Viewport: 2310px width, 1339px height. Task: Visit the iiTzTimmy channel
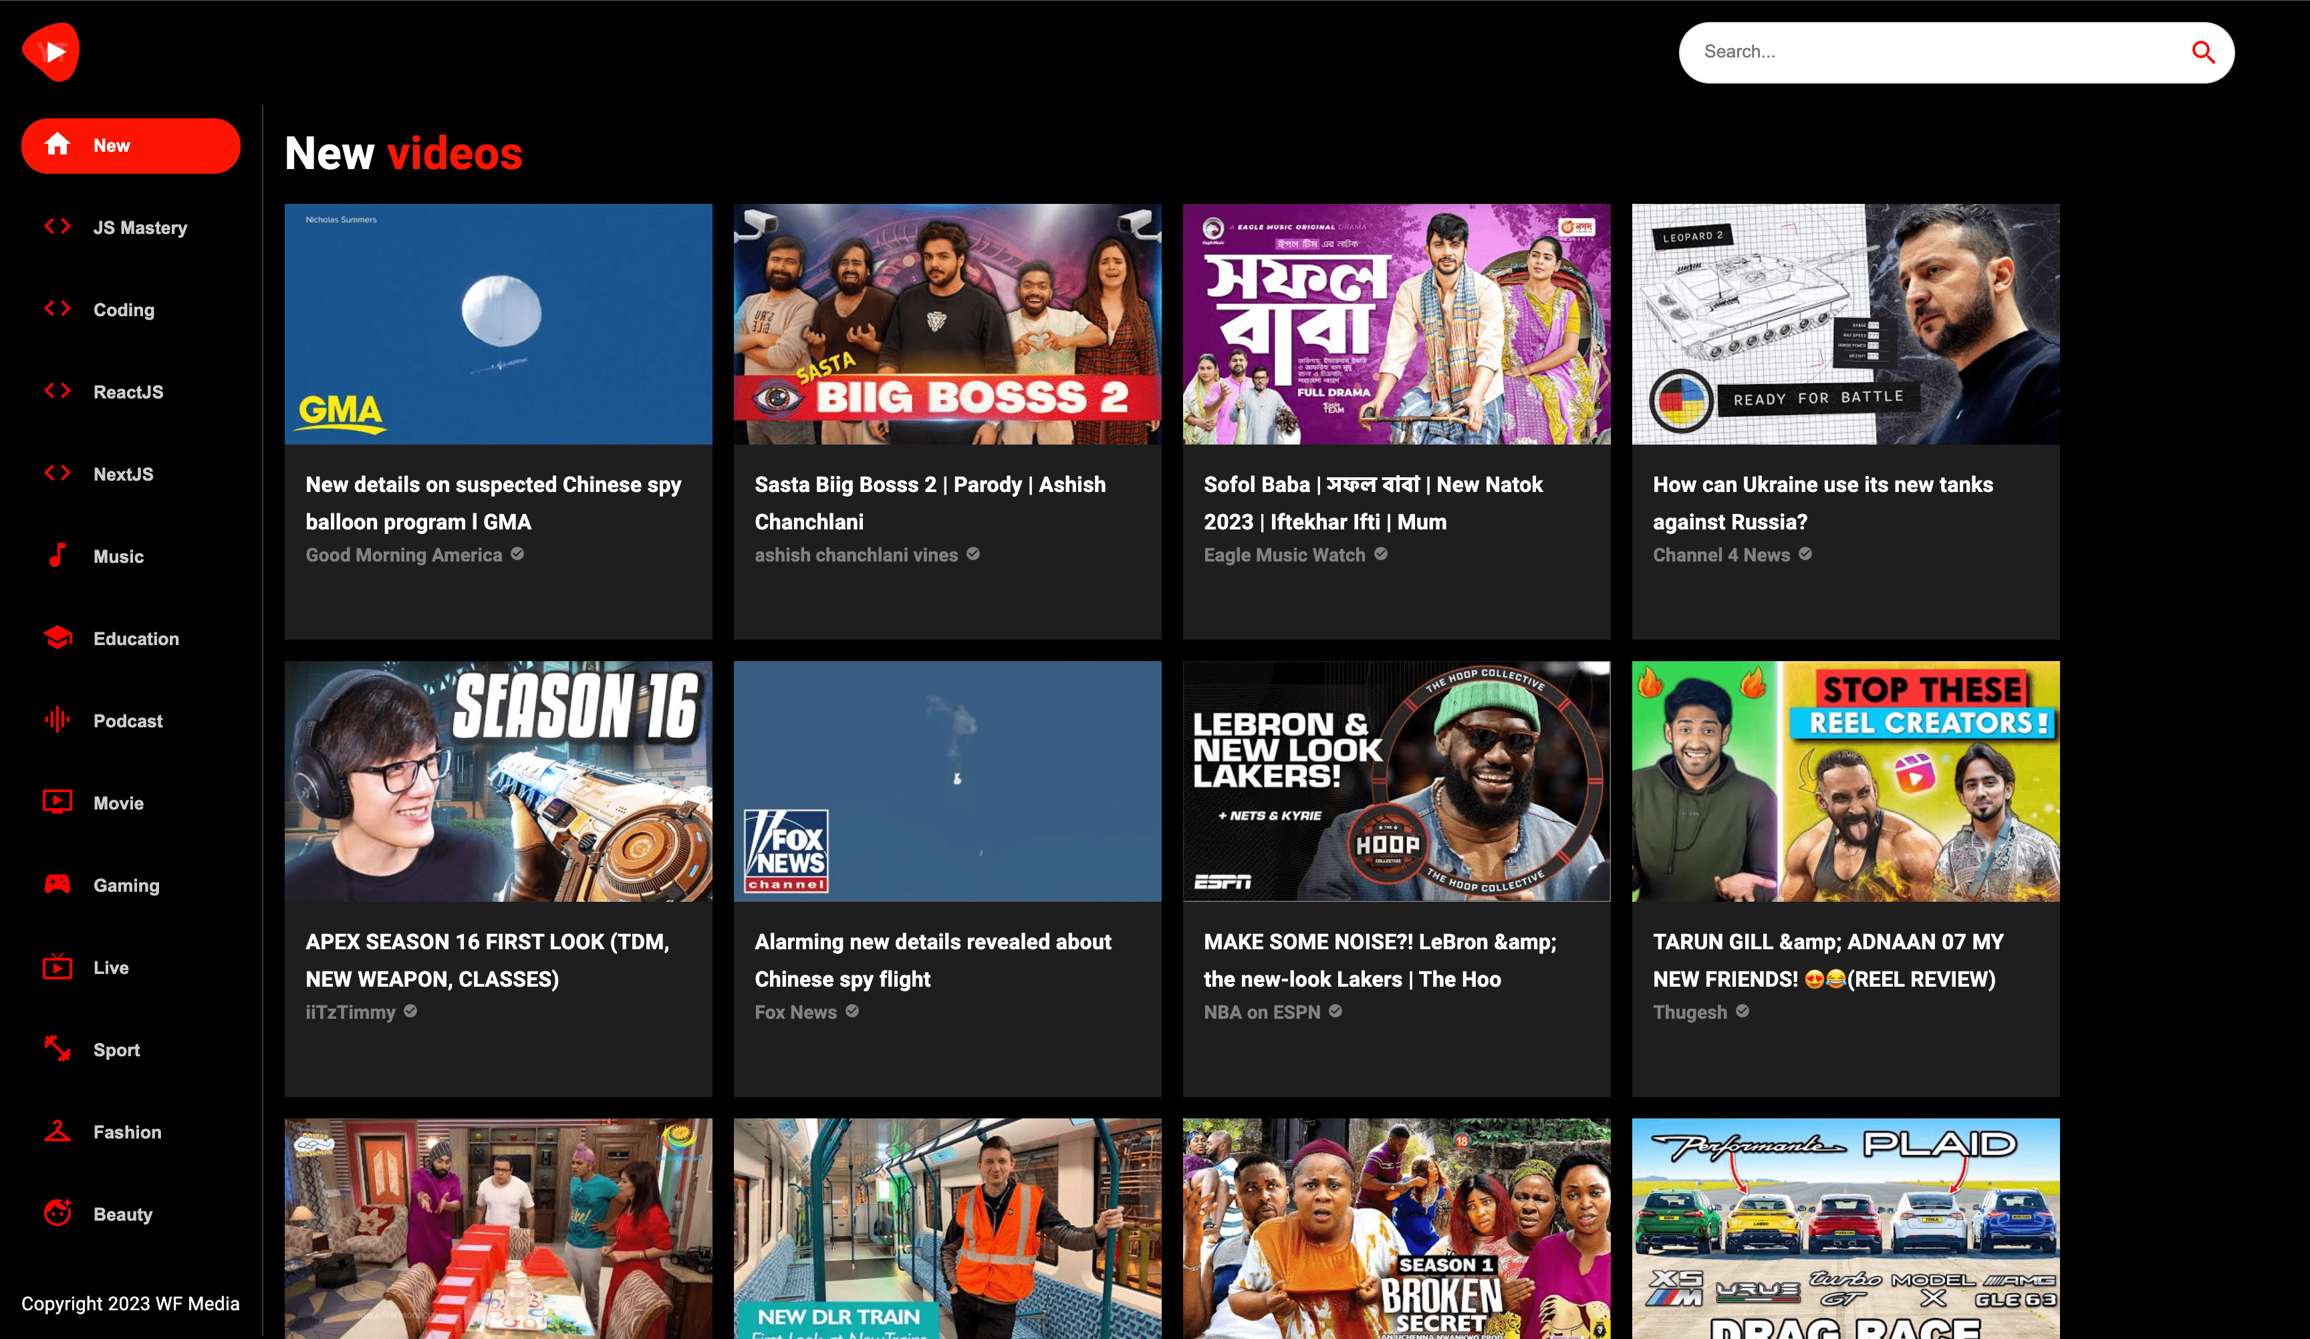point(350,1012)
